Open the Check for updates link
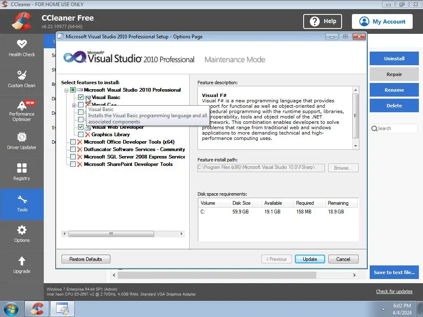The height and width of the screenshot is (317, 423). pyautogui.click(x=394, y=291)
